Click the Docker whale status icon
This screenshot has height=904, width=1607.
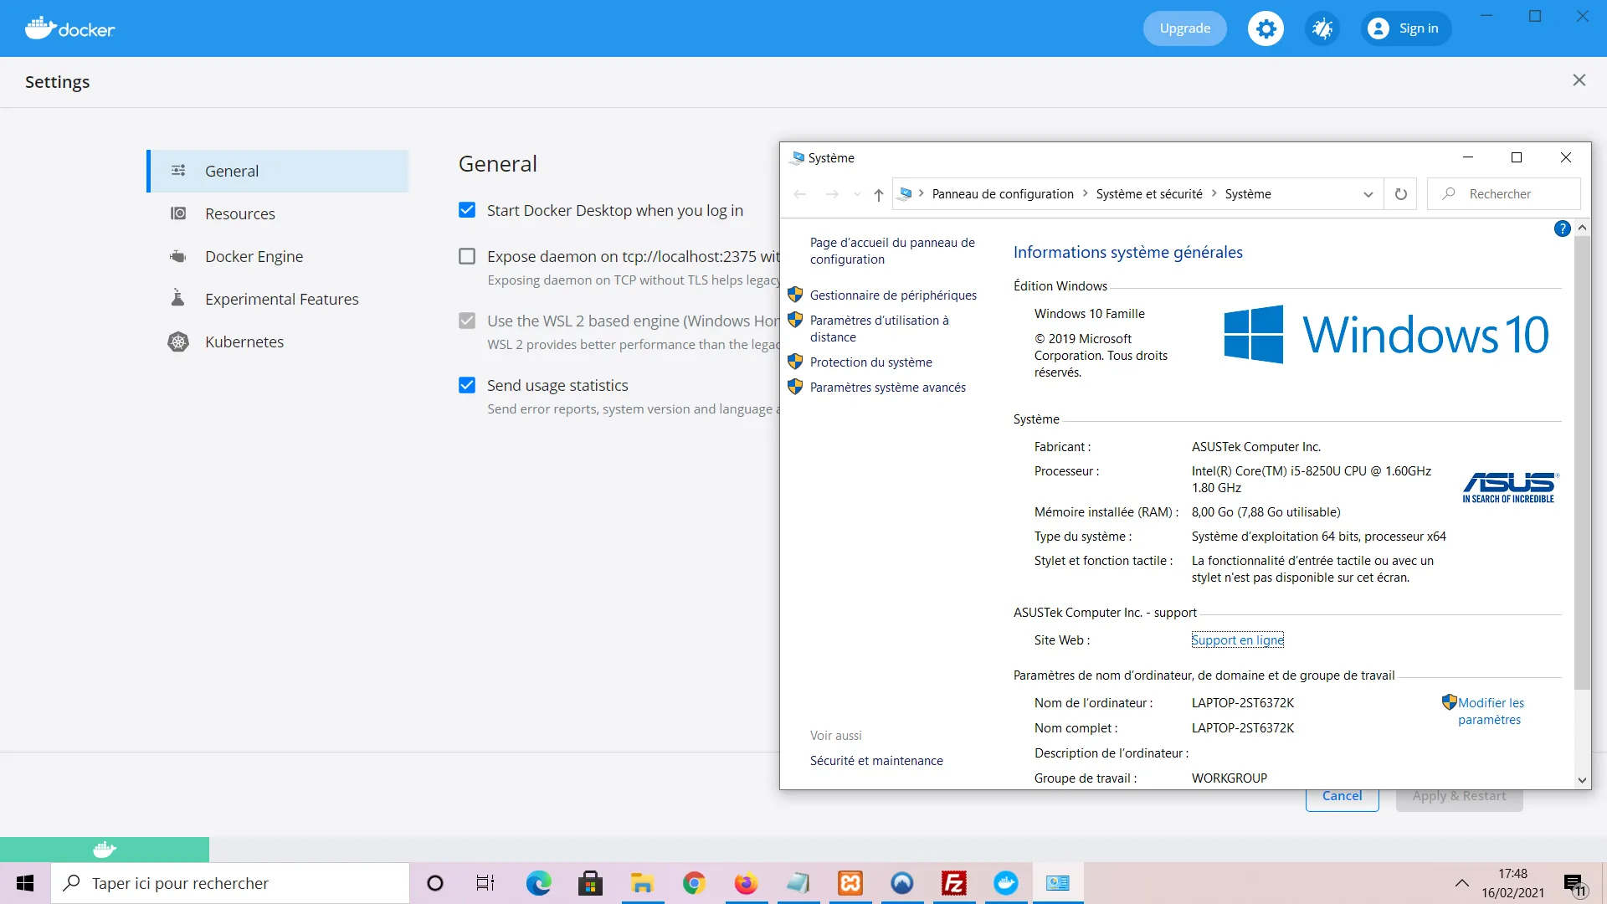(105, 850)
